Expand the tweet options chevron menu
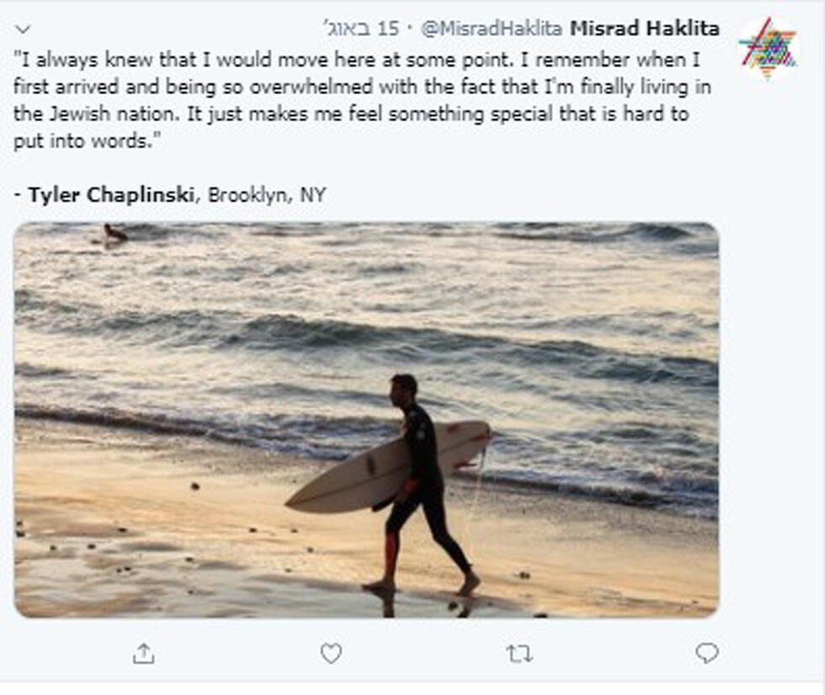 tap(23, 29)
